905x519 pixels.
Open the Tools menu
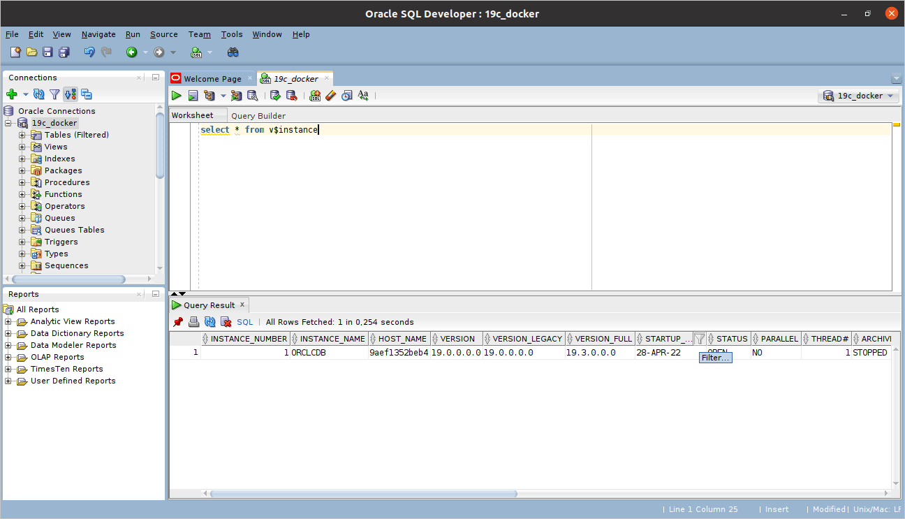[232, 34]
